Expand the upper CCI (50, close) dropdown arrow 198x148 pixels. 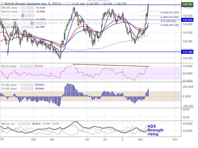(x=18, y=85)
